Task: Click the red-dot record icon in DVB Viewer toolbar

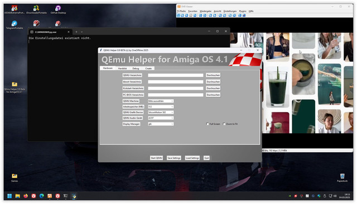Action: pyautogui.click(x=244, y=15)
